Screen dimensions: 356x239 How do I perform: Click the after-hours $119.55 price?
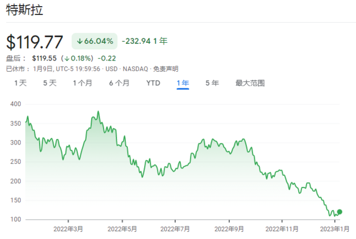tap(44, 58)
